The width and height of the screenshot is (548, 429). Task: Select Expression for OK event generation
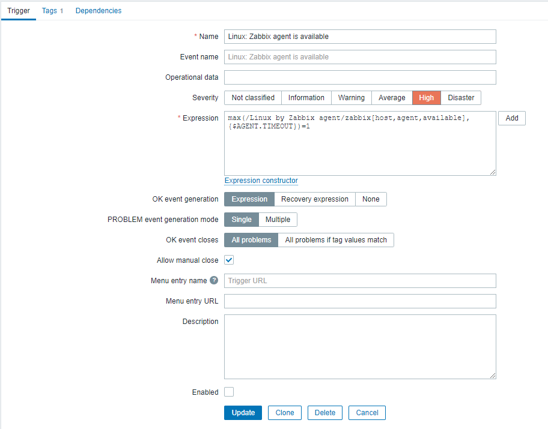pyautogui.click(x=249, y=199)
